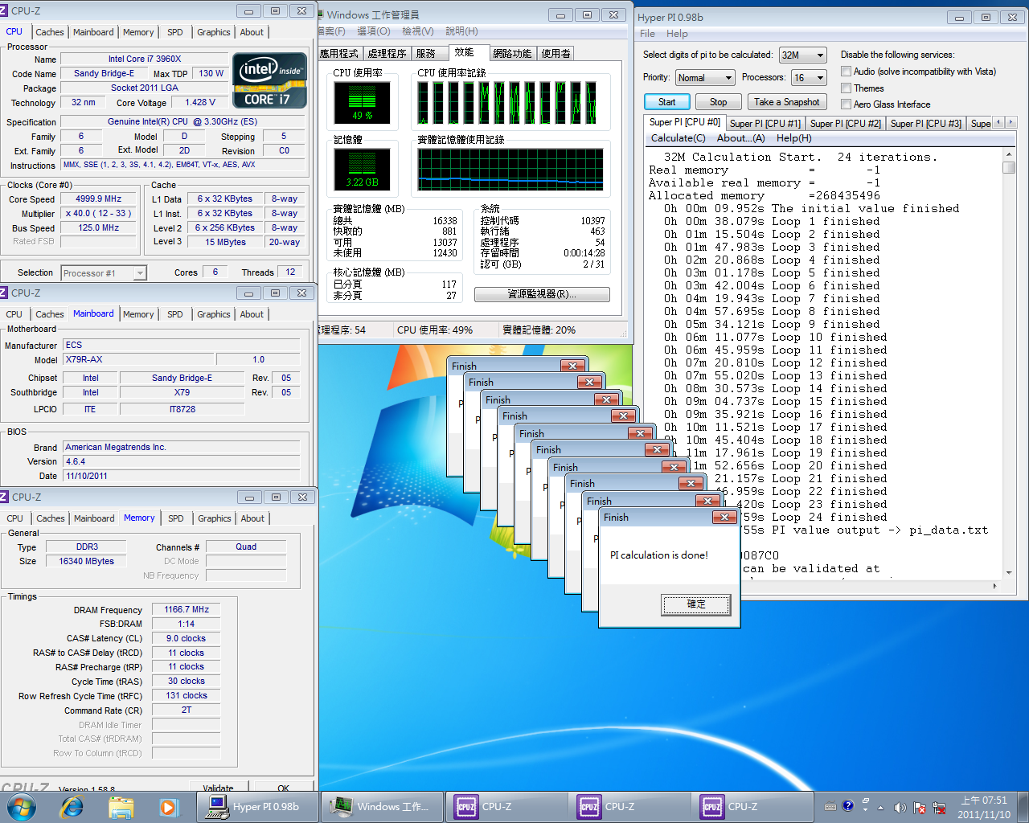Click the Stop button in Hyper PI

point(718,102)
